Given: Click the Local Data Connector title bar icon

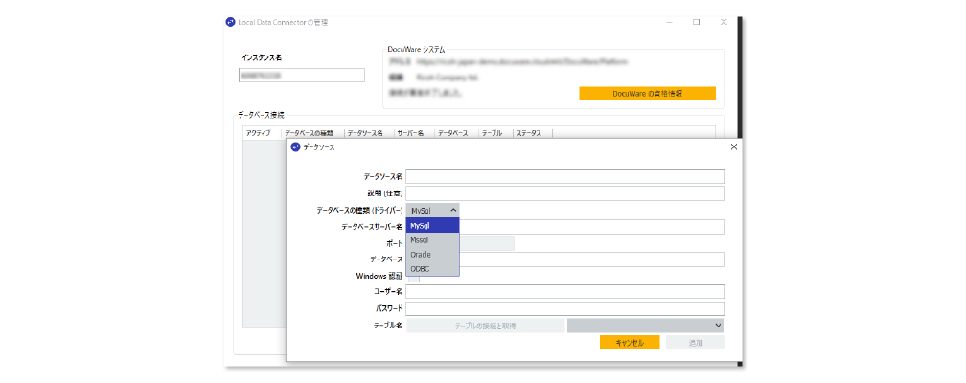Looking at the screenshot, I should (230, 22).
